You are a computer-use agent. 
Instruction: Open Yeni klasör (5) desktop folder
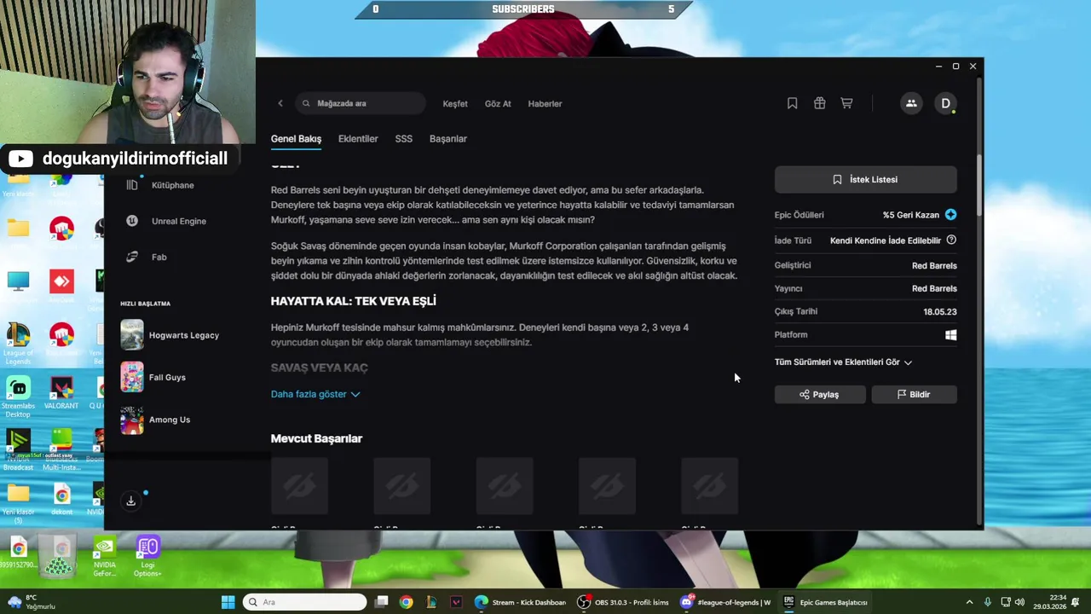click(18, 504)
